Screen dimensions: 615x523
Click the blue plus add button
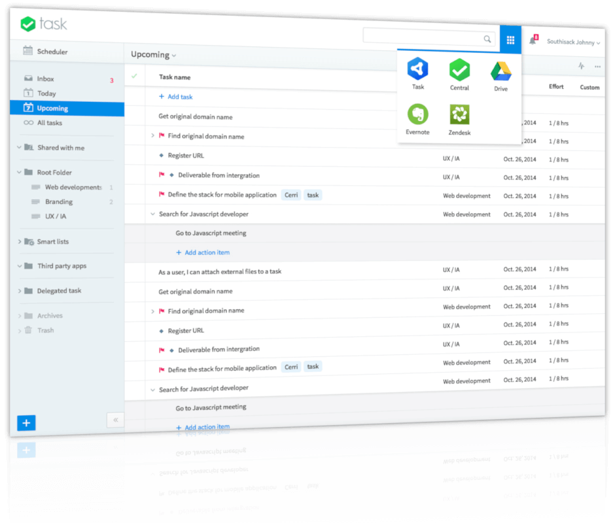point(26,422)
